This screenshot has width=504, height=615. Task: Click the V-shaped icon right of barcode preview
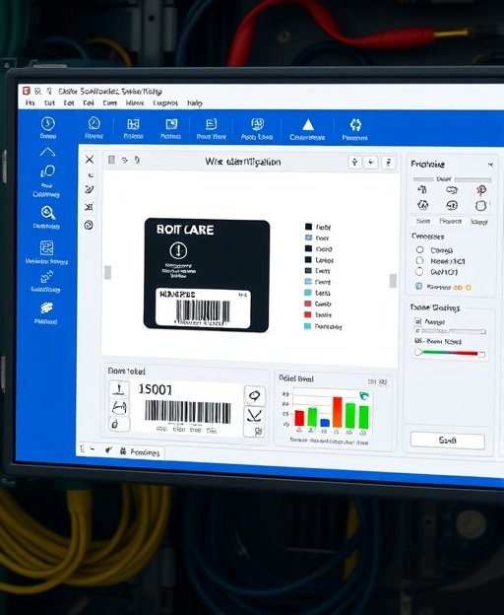point(254,415)
